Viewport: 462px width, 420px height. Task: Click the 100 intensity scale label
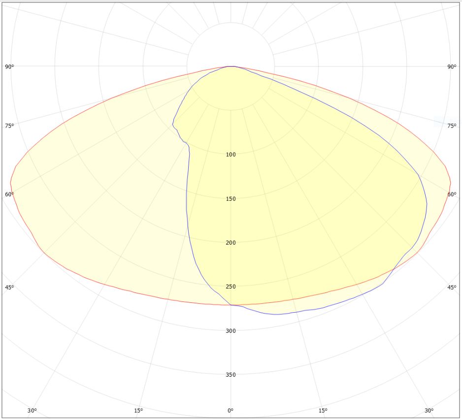coord(231,155)
